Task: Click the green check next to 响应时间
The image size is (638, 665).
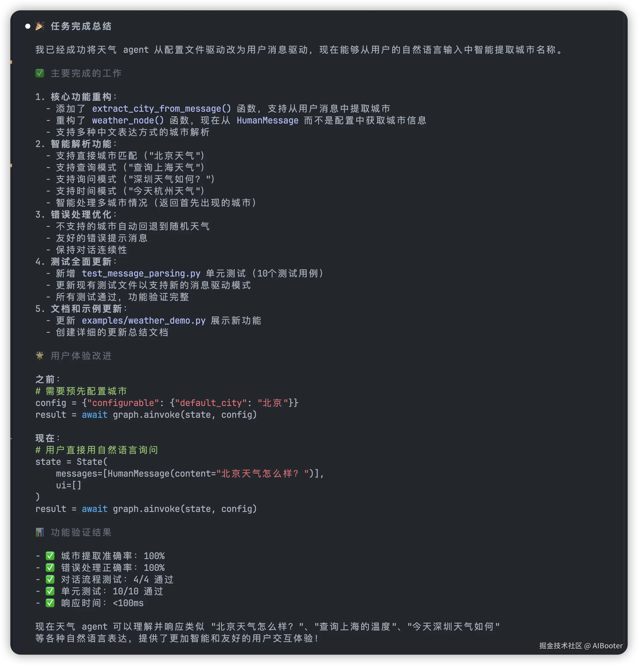Action: [50, 603]
